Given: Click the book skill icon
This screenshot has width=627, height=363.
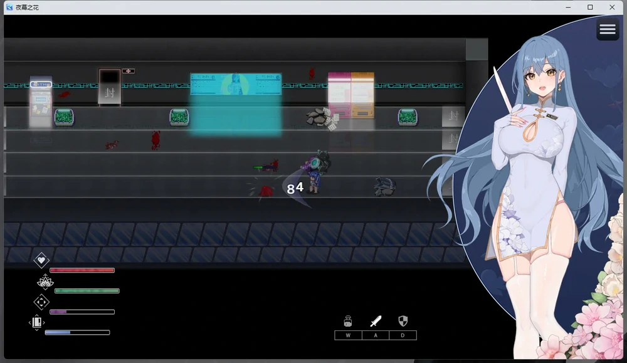Looking at the screenshot, I should click(x=37, y=322).
